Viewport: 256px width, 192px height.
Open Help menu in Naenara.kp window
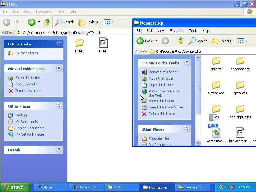[205, 31]
